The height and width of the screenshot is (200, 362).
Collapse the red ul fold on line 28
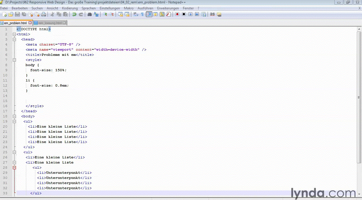pos(14,168)
